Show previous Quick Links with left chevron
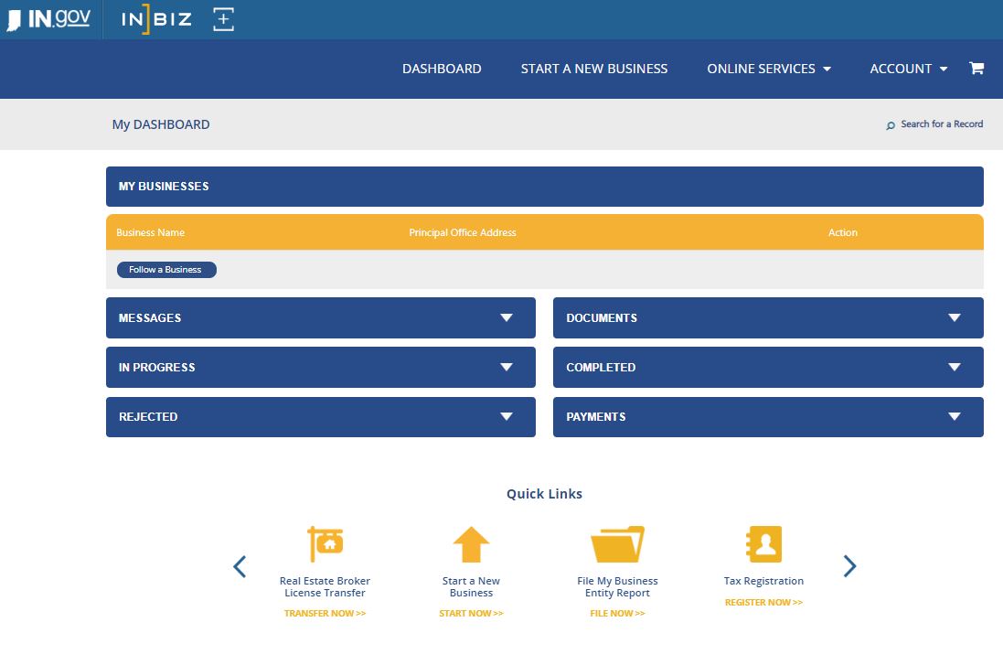Screen dimensions: 1003x665 click(240, 566)
